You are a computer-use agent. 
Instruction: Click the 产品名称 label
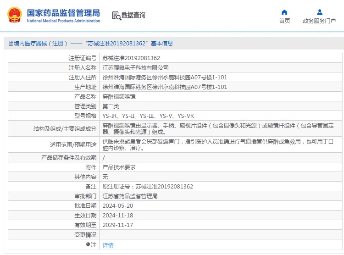(x=85, y=97)
